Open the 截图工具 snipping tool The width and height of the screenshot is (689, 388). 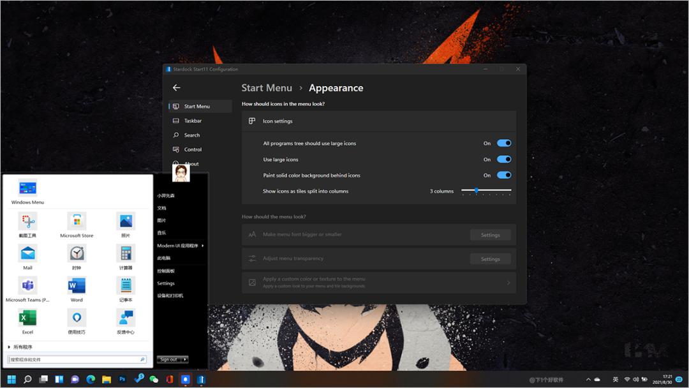pyautogui.click(x=27, y=222)
